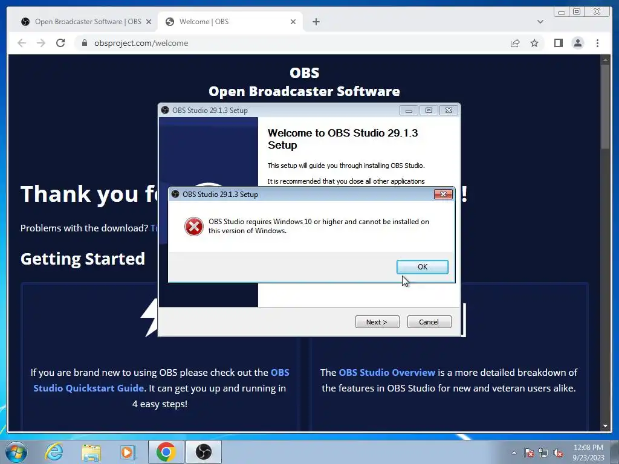The width and height of the screenshot is (619, 464).
Task: Click 'Getting Started' heading
Action: tap(82, 259)
